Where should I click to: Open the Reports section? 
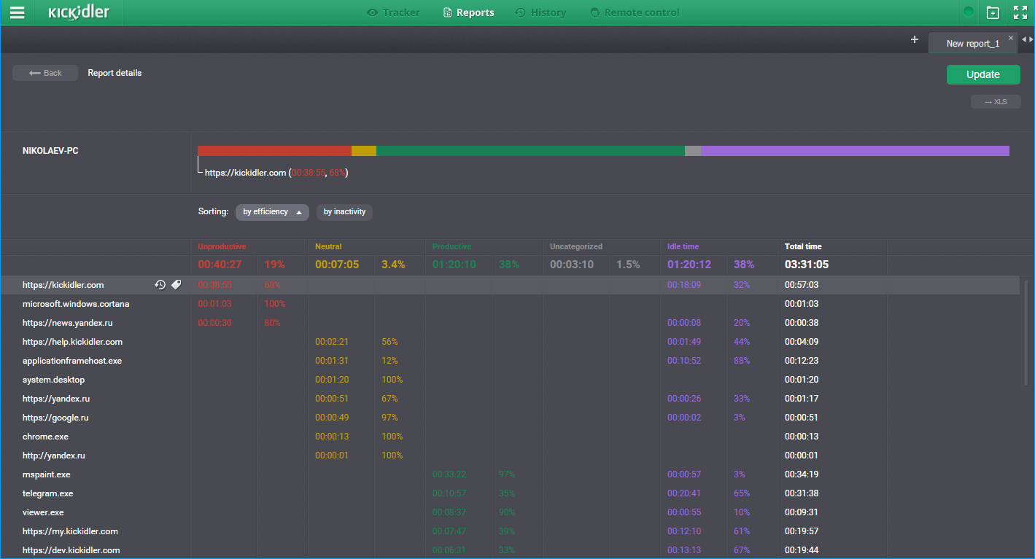tap(468, 12)
